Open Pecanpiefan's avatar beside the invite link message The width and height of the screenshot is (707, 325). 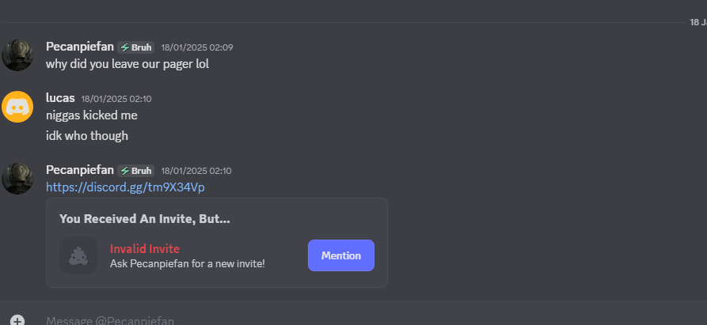pos(17,179)
